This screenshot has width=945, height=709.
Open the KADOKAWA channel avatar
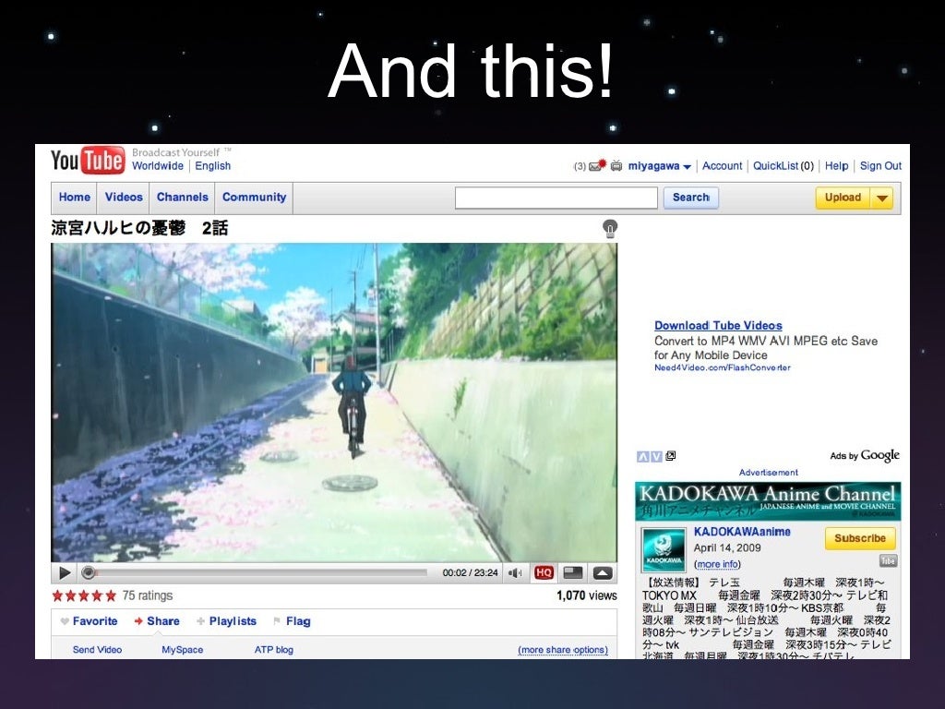[x=664, y=550]
